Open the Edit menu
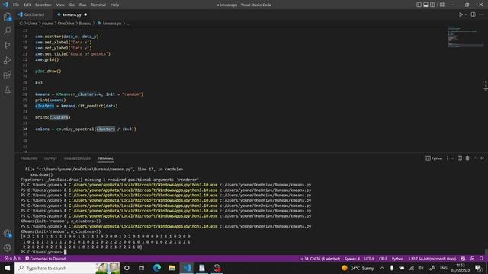 pyautogui.click(x=27, y=5)
